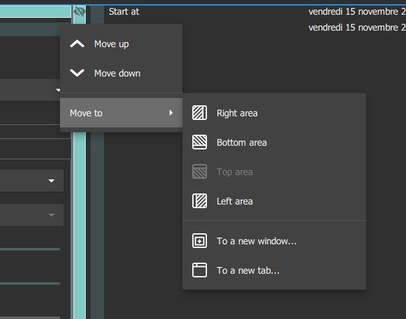406x319 pixels.
Task: Click the Move up chevron icon
Action: [x=77, y=44]
